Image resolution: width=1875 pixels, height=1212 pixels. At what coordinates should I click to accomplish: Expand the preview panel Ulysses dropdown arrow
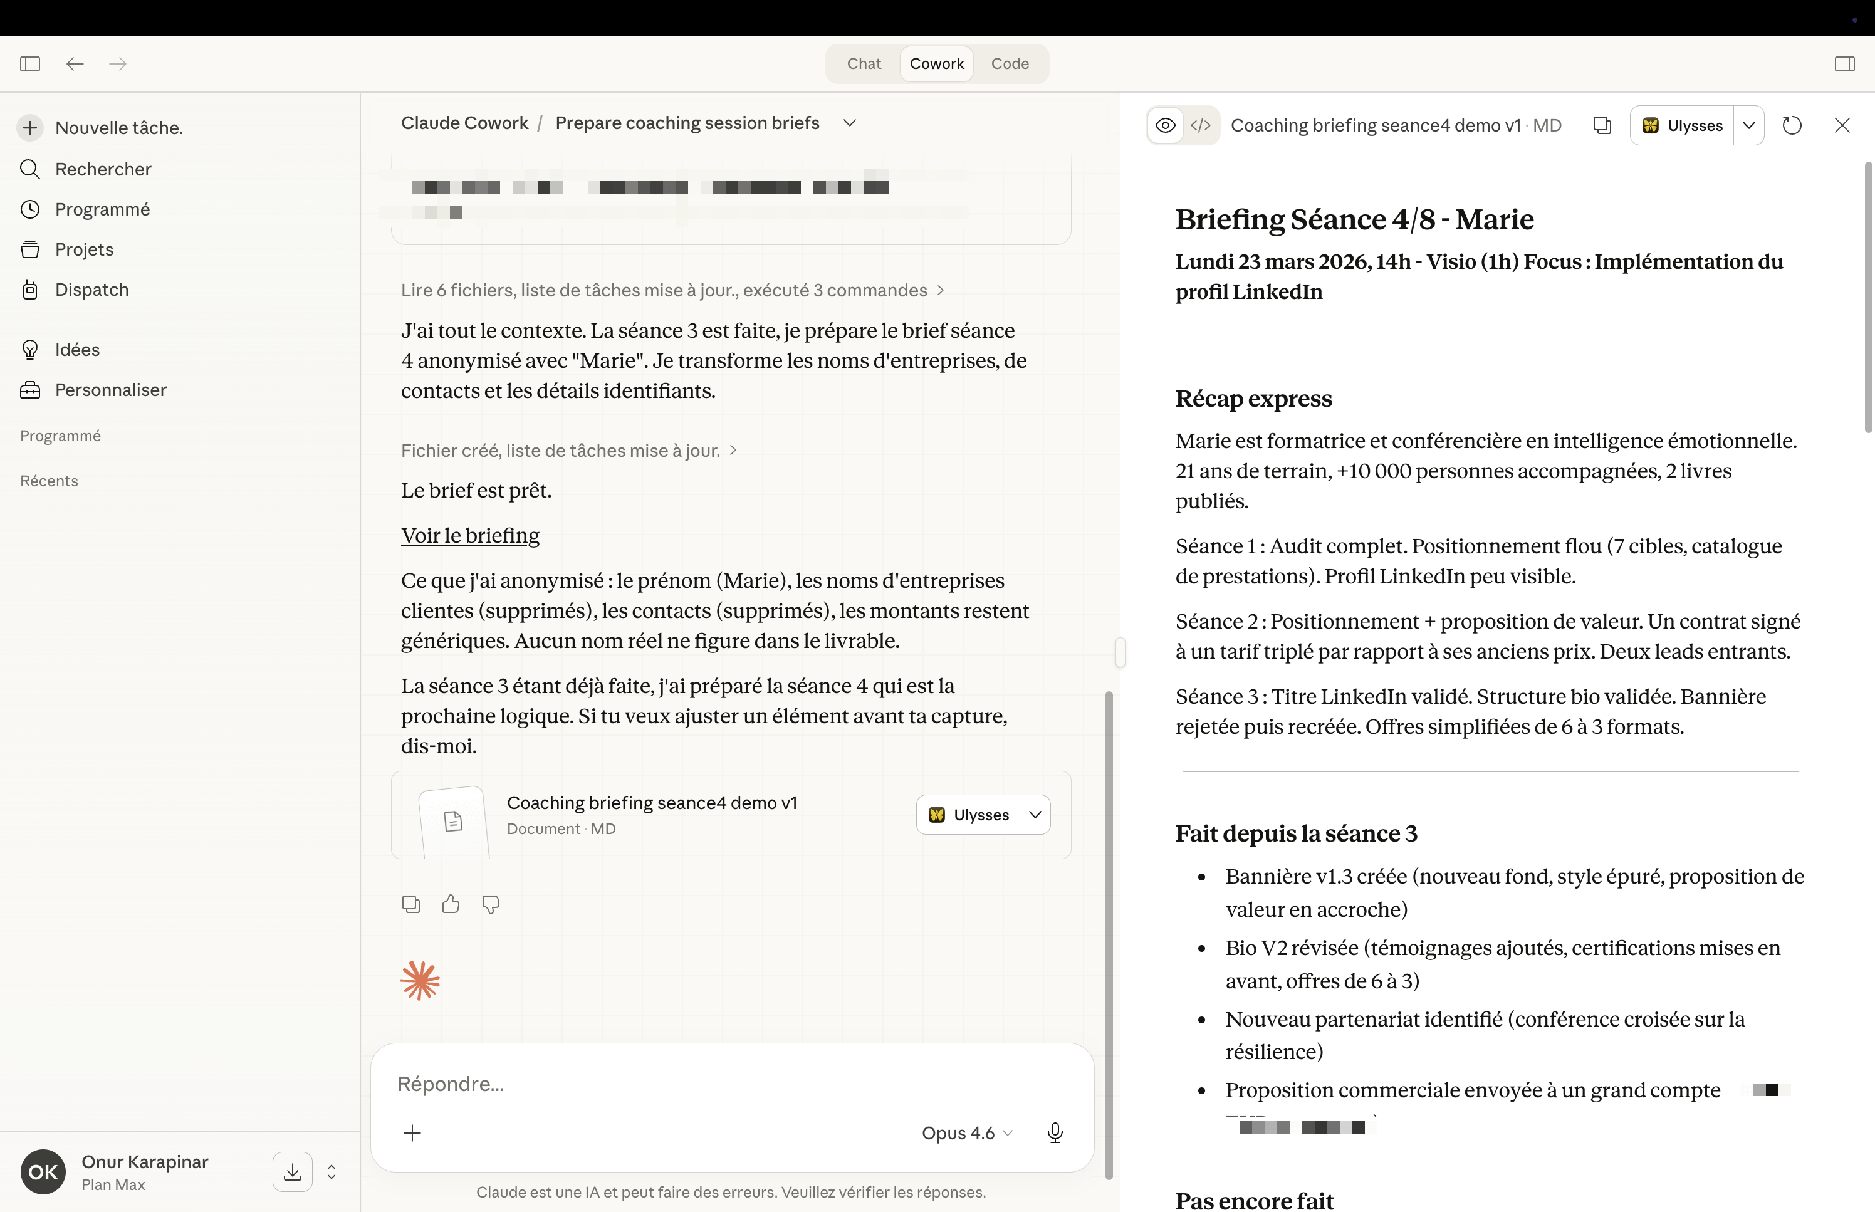pyautogui.click(x=1749, y=126)
